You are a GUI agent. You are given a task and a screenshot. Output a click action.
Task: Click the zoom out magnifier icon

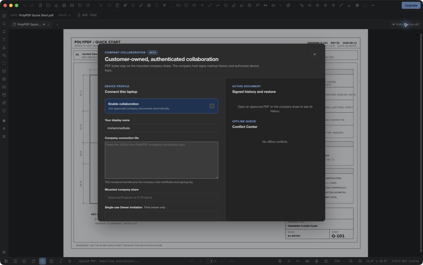coord(351,261)
